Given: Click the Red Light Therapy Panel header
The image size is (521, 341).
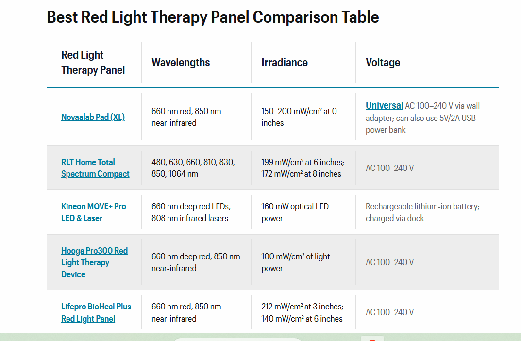Looking at the screenshot, I should pos(93,63).
